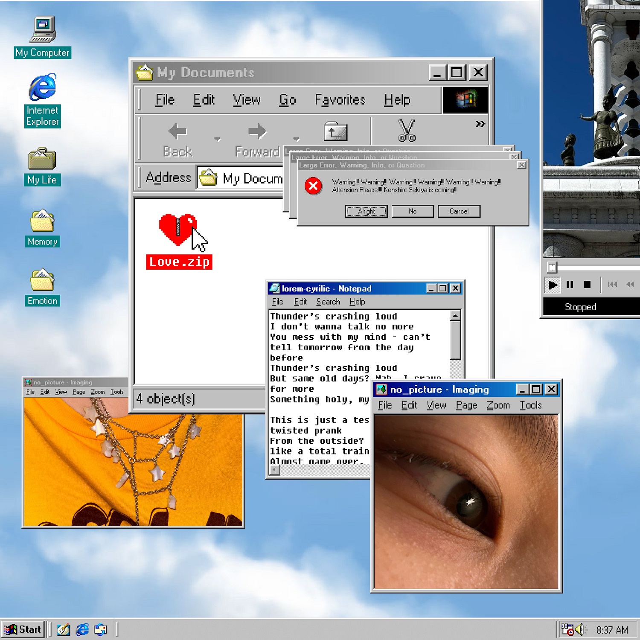Pause the media player playback
Viewport: 640px width, 640px height.
click(x=570, y=285)
